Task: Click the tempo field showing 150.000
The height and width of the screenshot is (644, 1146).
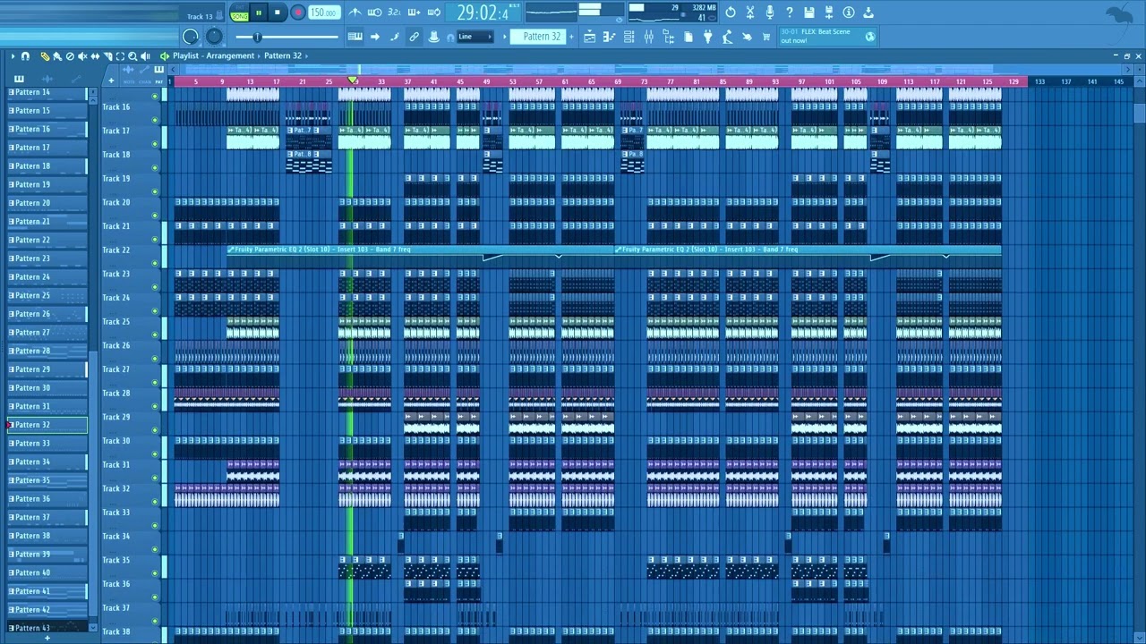Action: coord(323,13)
